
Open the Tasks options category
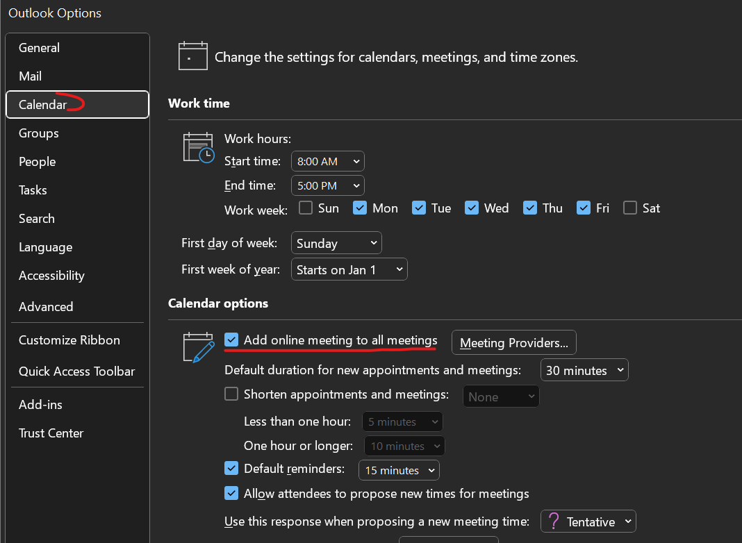pyautogui.click(x=77, y=190)
